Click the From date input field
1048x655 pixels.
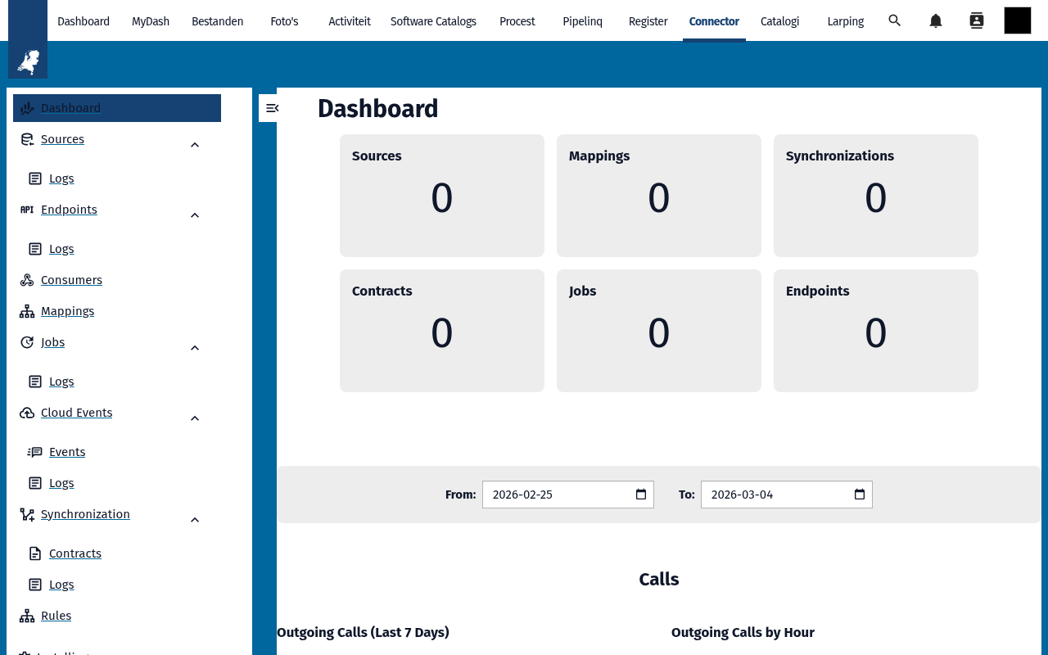tap(568, 495)
